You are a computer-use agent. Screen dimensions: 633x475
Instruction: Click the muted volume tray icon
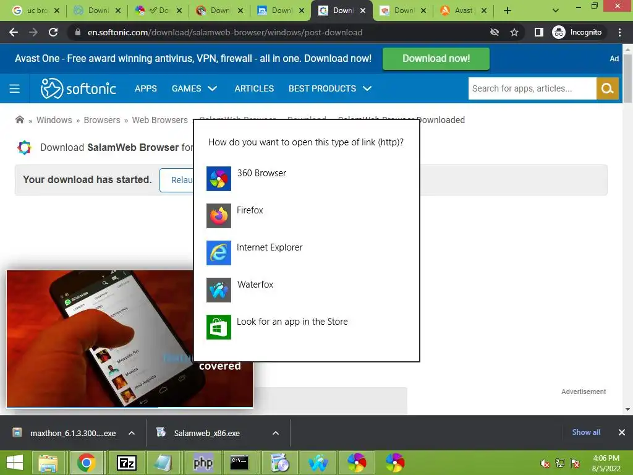pos(545,463)
